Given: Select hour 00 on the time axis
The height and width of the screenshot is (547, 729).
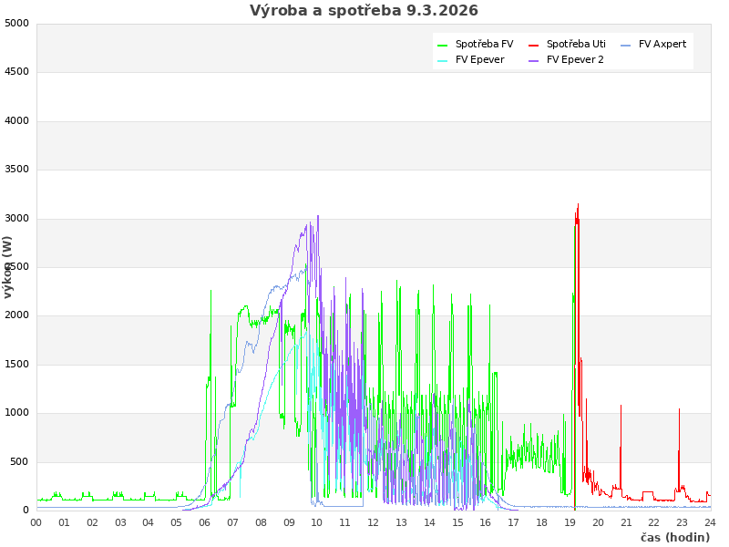Looking at the screenshot, I should click(36, 522).
